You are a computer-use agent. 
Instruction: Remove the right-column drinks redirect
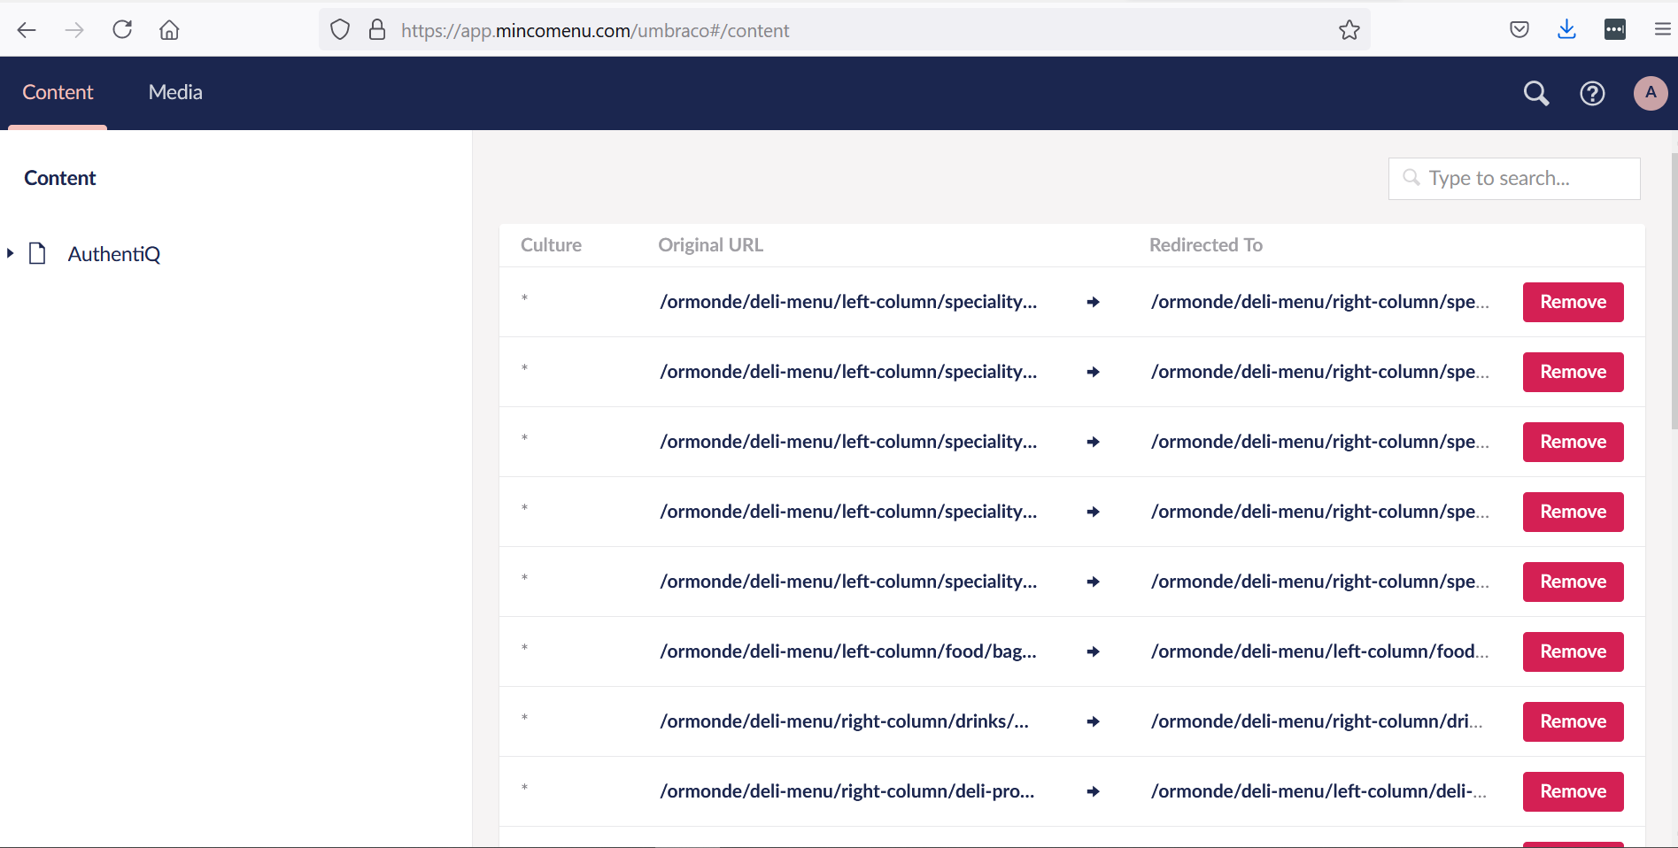1573,721
